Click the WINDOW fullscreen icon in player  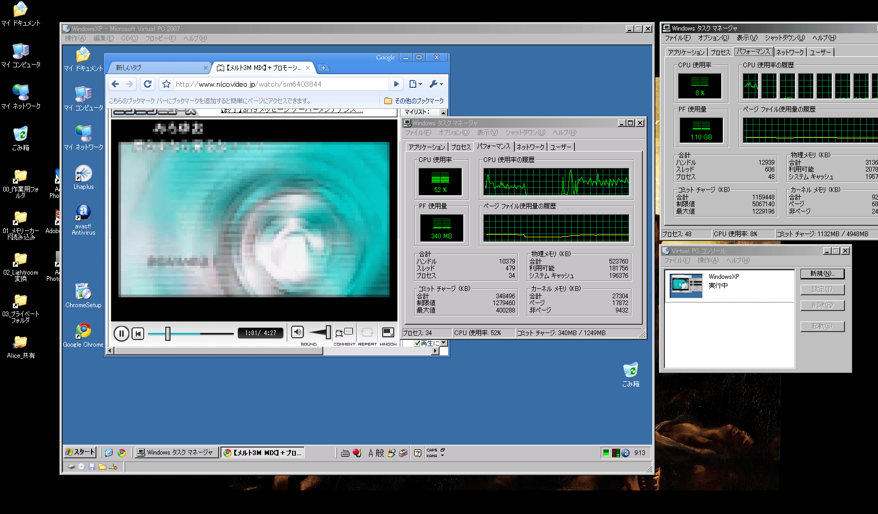[x=388, y=332]
